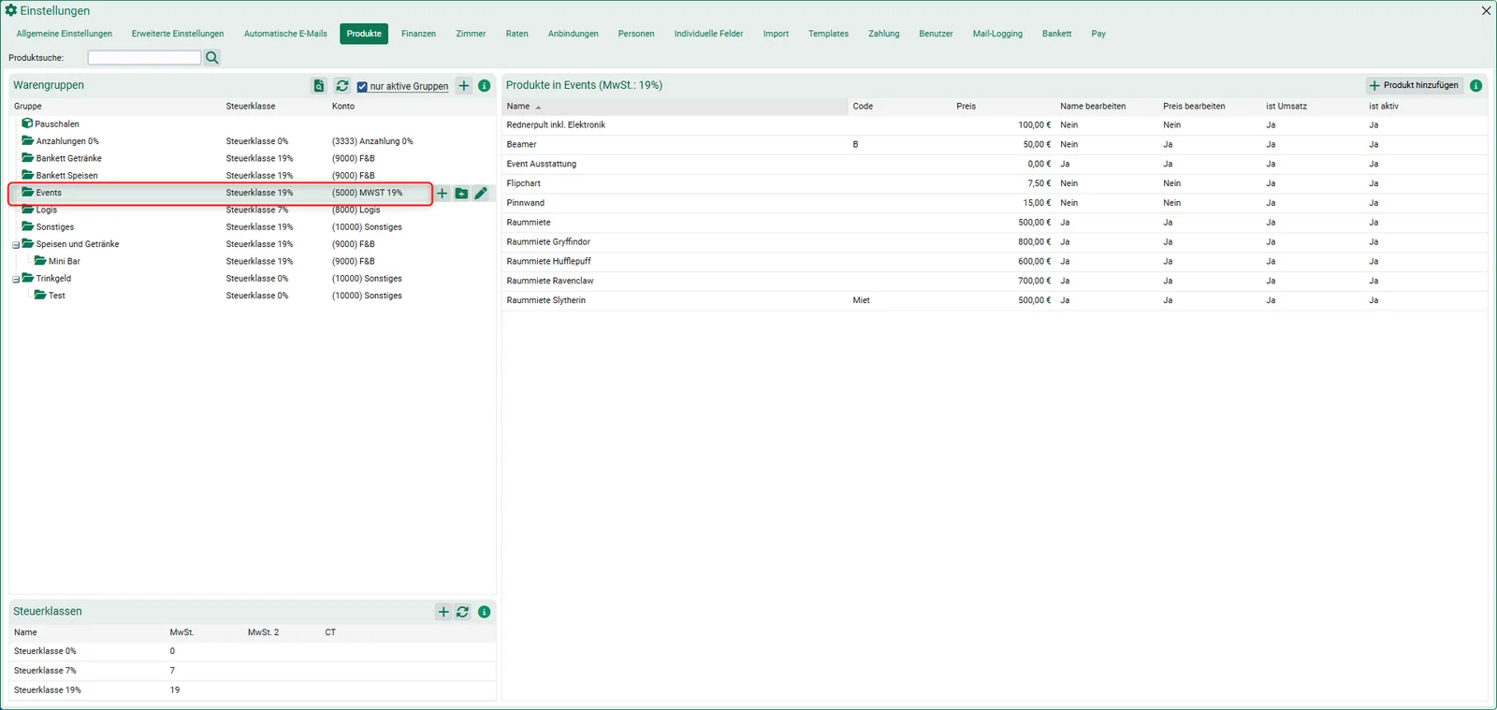Open the Templates tab
Image resolution: width=1497 pixels, height=710 pixels.
point(828,34)
